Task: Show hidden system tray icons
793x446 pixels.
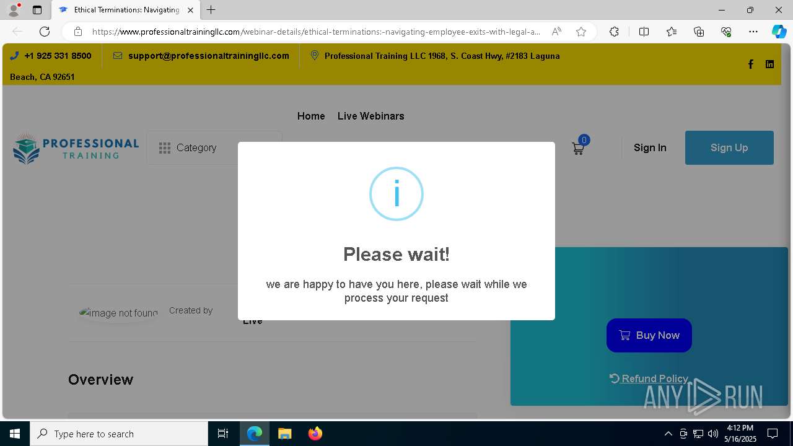Action: pos(668,434)
